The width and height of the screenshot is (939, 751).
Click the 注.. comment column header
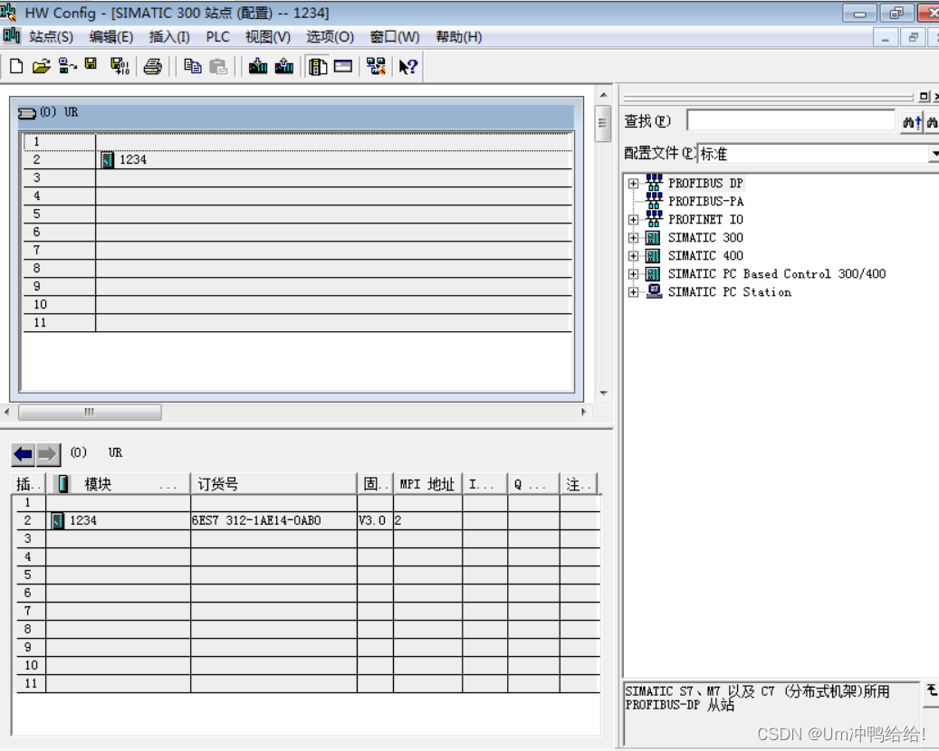(579, 484)
